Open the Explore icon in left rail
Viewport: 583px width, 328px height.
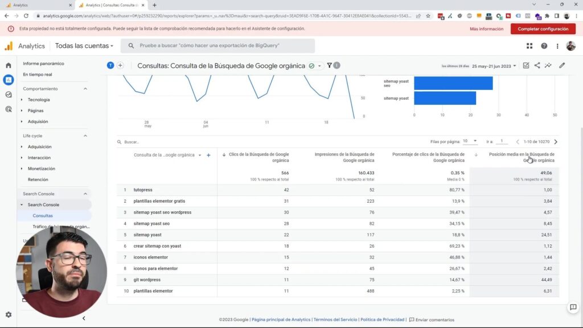pyautogui.click(x=8, y=95)
